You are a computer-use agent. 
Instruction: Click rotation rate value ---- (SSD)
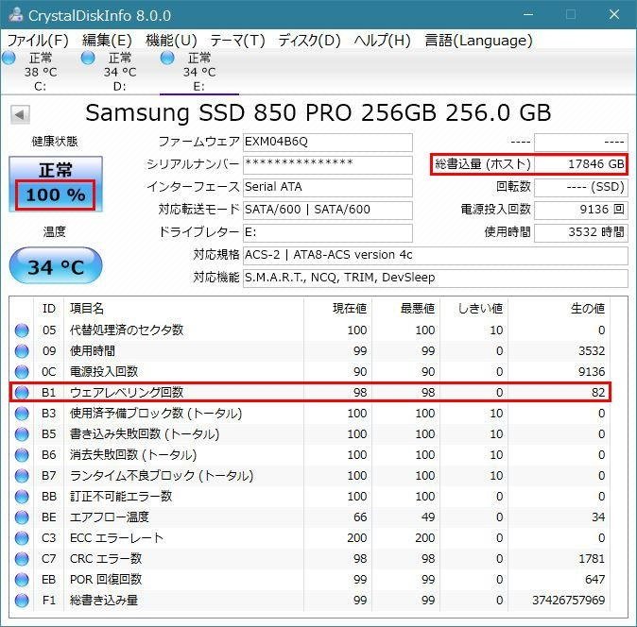(x=581, y=188)
